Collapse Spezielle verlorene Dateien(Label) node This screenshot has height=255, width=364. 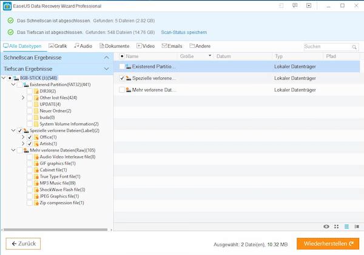click(x=13, y=130)
